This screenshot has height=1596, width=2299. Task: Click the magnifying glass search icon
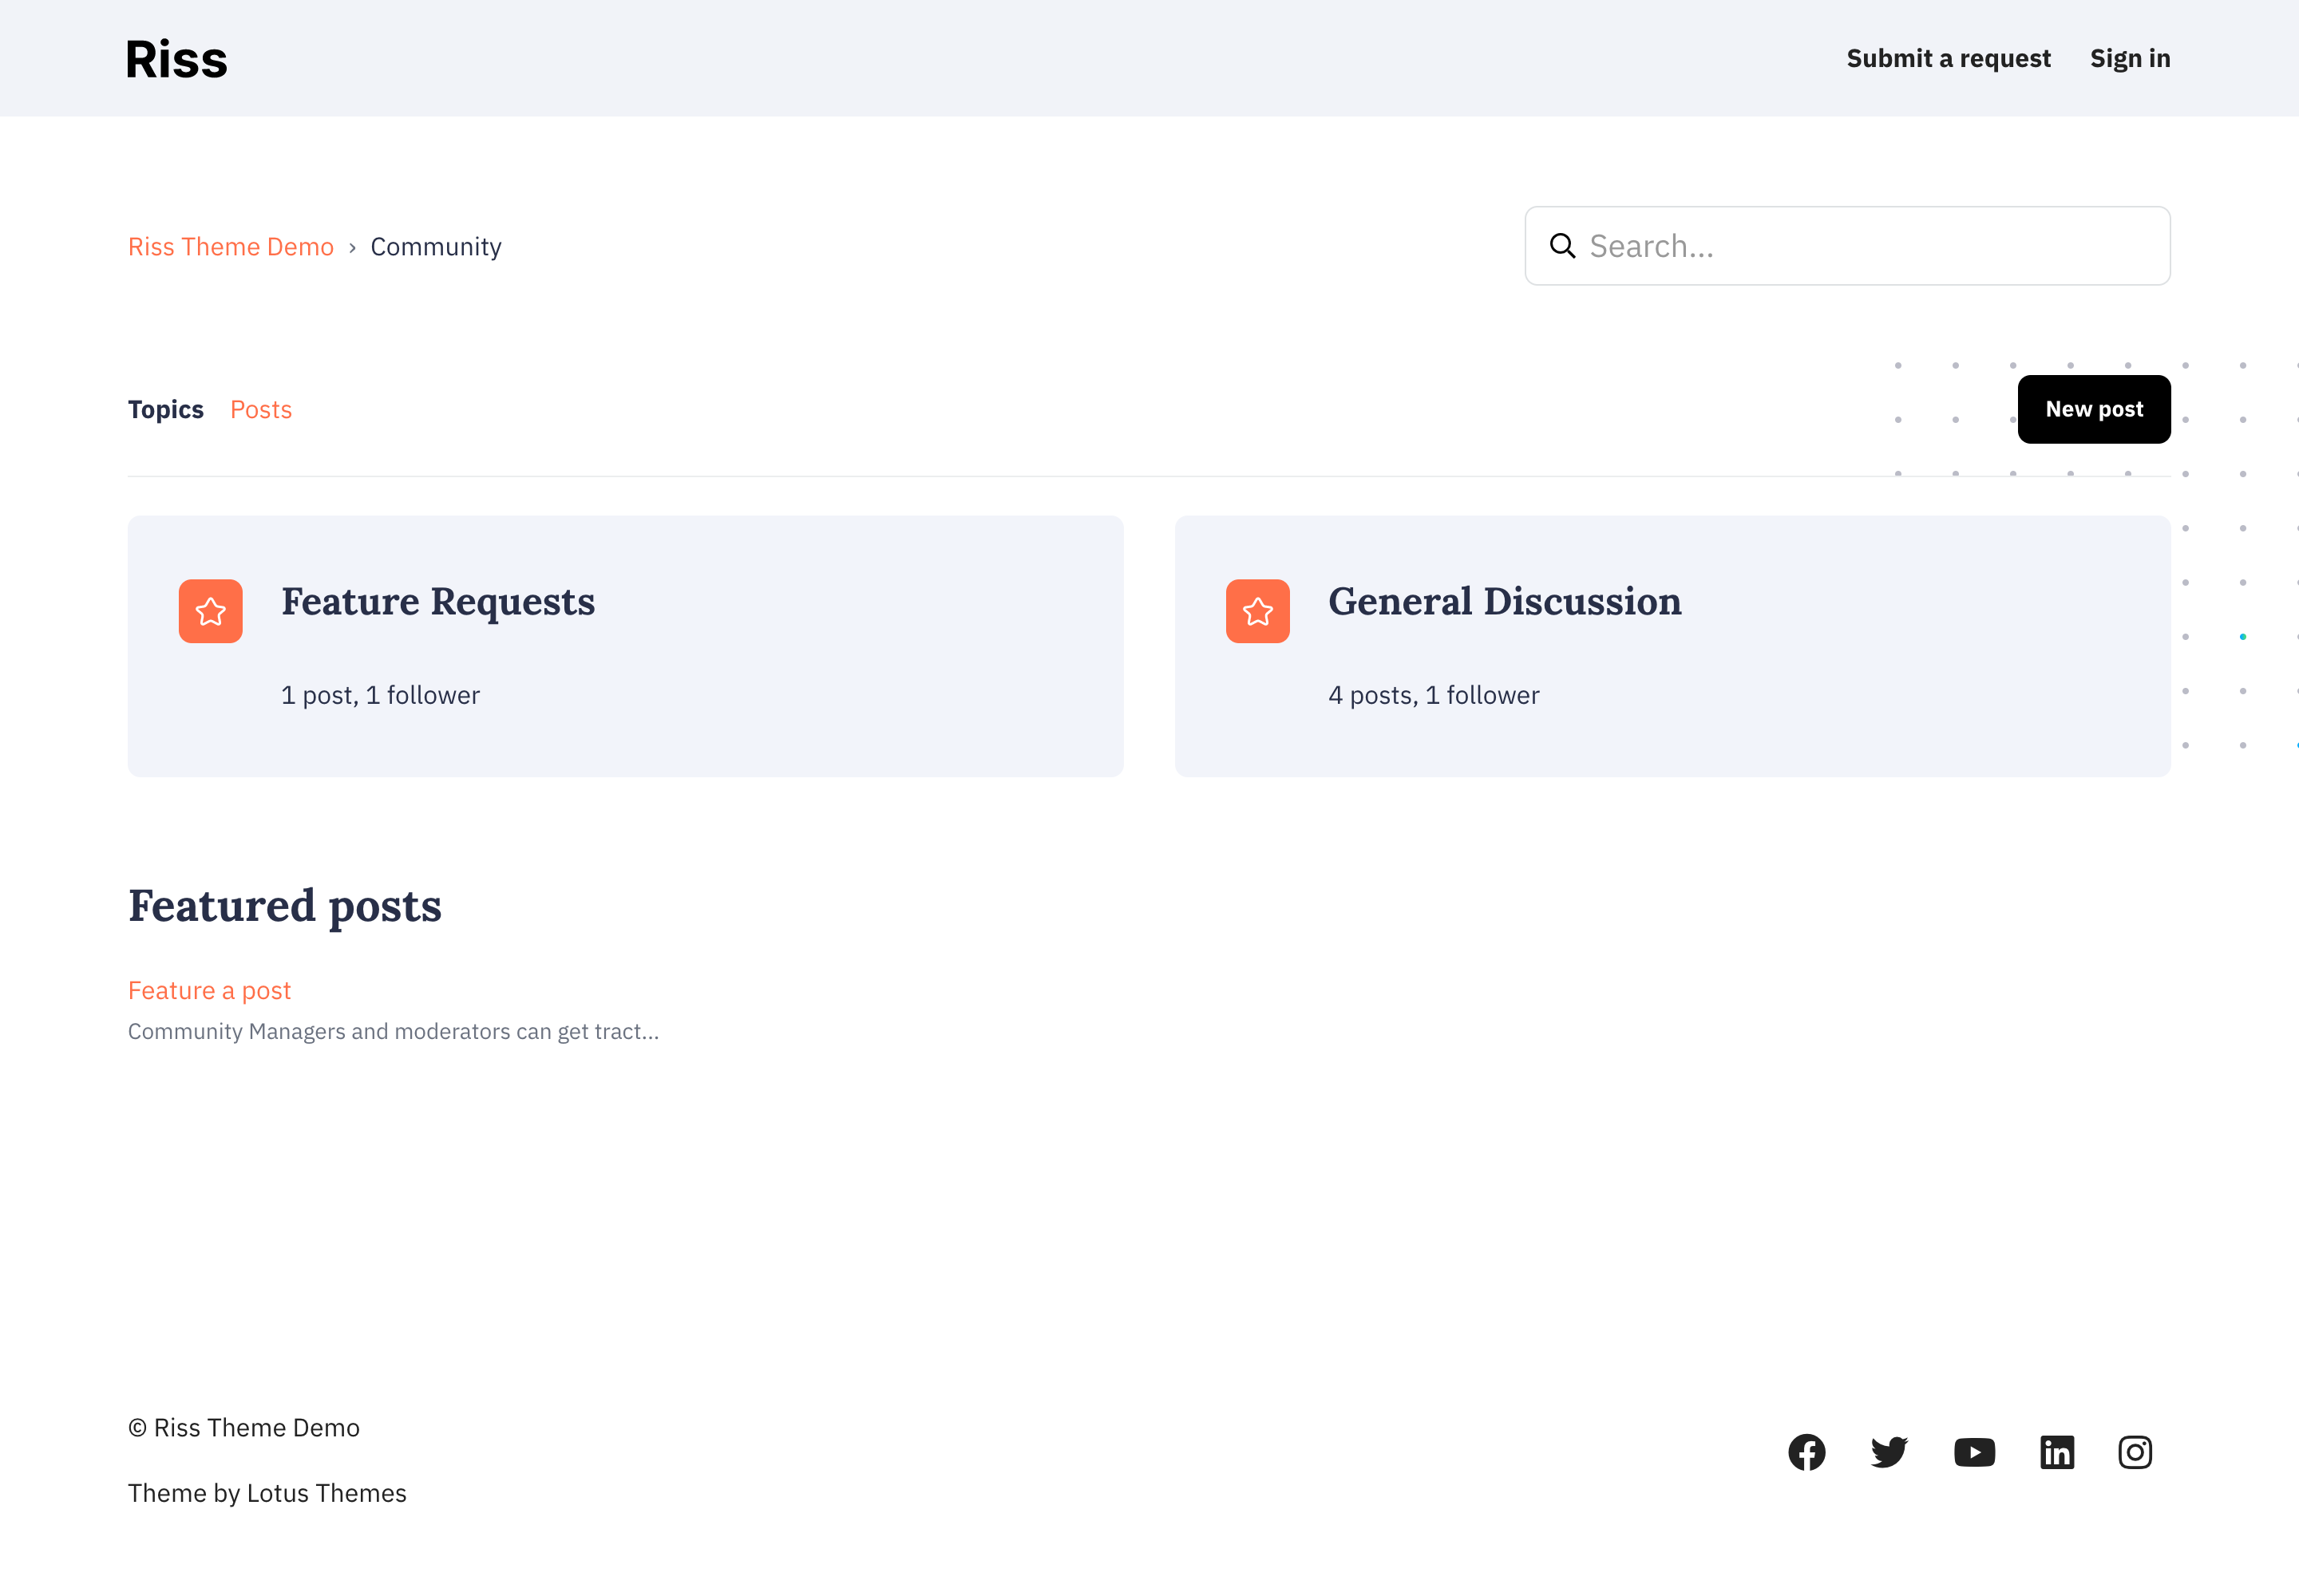click(1561, 246)
